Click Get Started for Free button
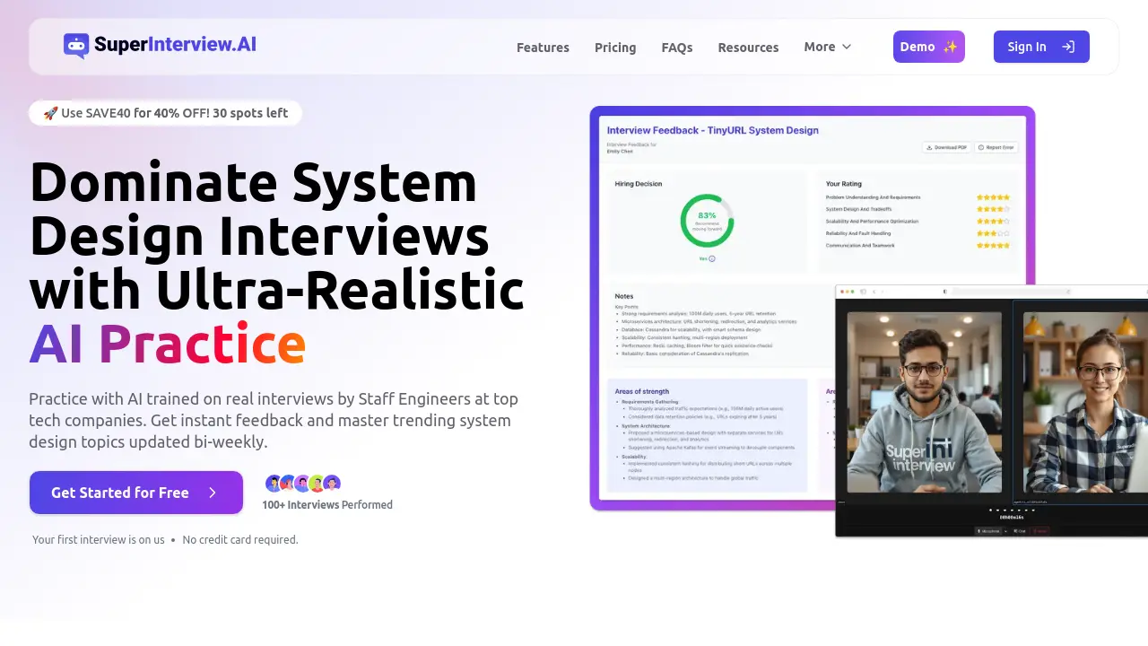The image size is (1148, 646). click(x=136, y=493)
